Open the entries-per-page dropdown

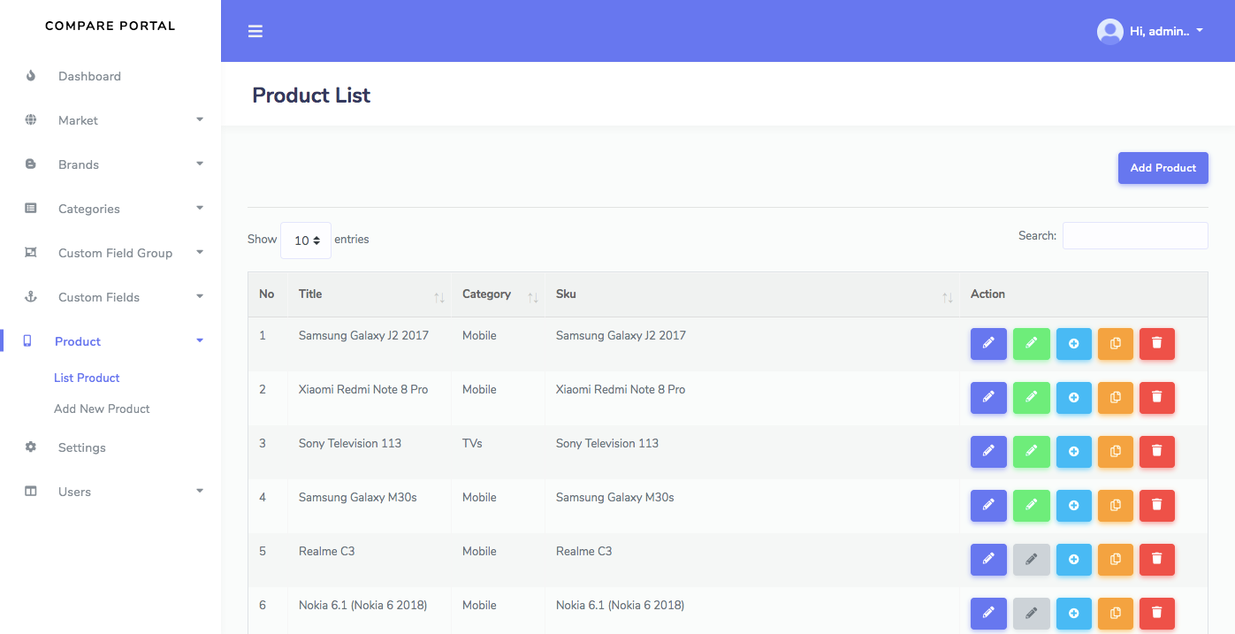[306, 241]
